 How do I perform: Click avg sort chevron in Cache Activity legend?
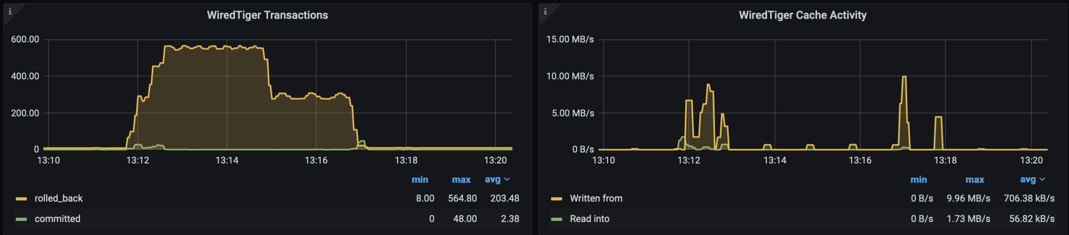point(1042,179)
